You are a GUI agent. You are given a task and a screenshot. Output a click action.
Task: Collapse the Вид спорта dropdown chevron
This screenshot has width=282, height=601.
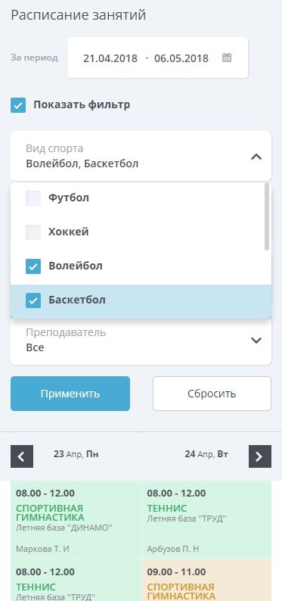tap(256, 157)
